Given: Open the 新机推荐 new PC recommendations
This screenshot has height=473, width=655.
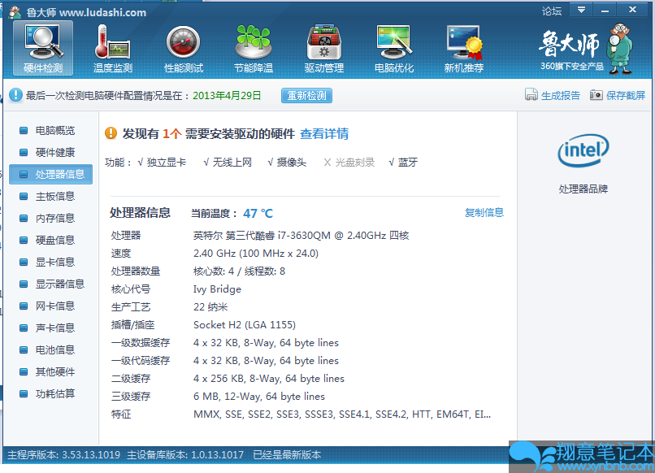Looking at the screenshot, I should coord(464,48).
